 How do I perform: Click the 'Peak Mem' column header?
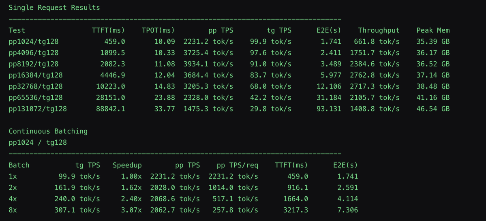pos(433,30)
